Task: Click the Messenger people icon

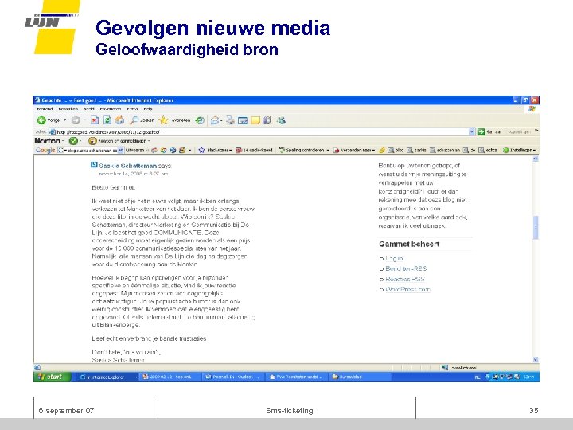Action: pos(281,120)
